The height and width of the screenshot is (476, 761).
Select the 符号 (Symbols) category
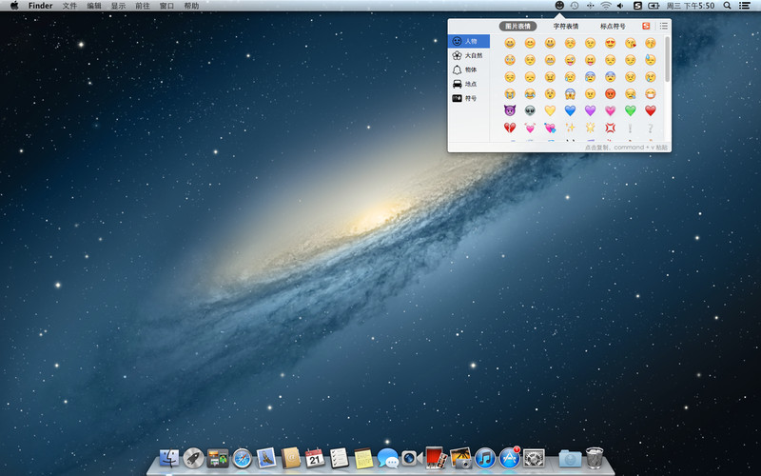coord(467,98)
